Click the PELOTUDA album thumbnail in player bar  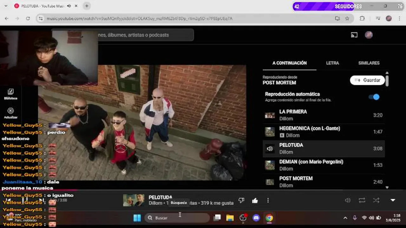click(x=134, y=200)
